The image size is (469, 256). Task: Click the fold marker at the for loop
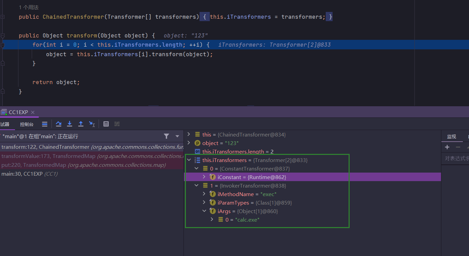click(x=2, y=45)
